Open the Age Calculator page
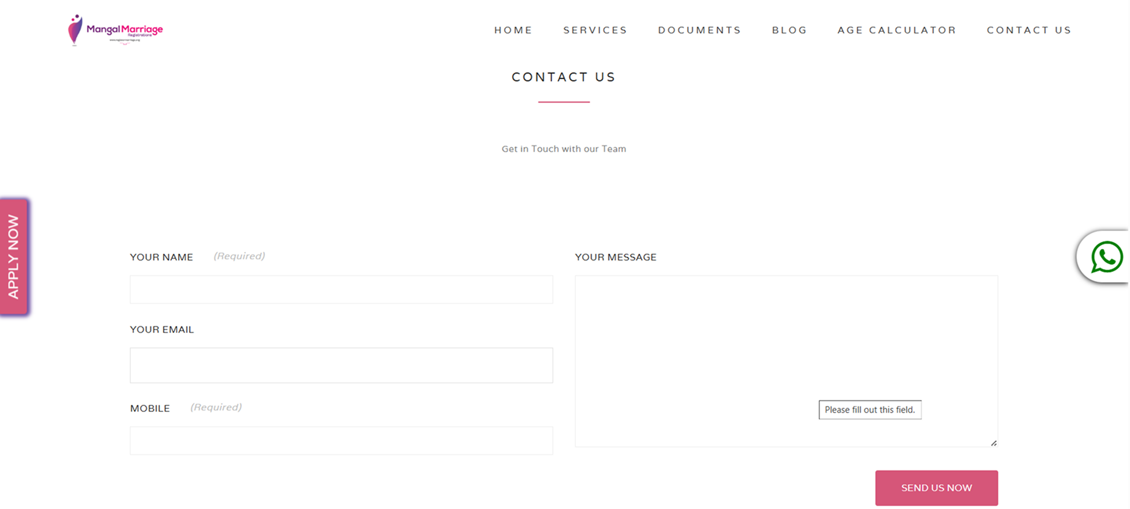 click(x=896, y=30)
